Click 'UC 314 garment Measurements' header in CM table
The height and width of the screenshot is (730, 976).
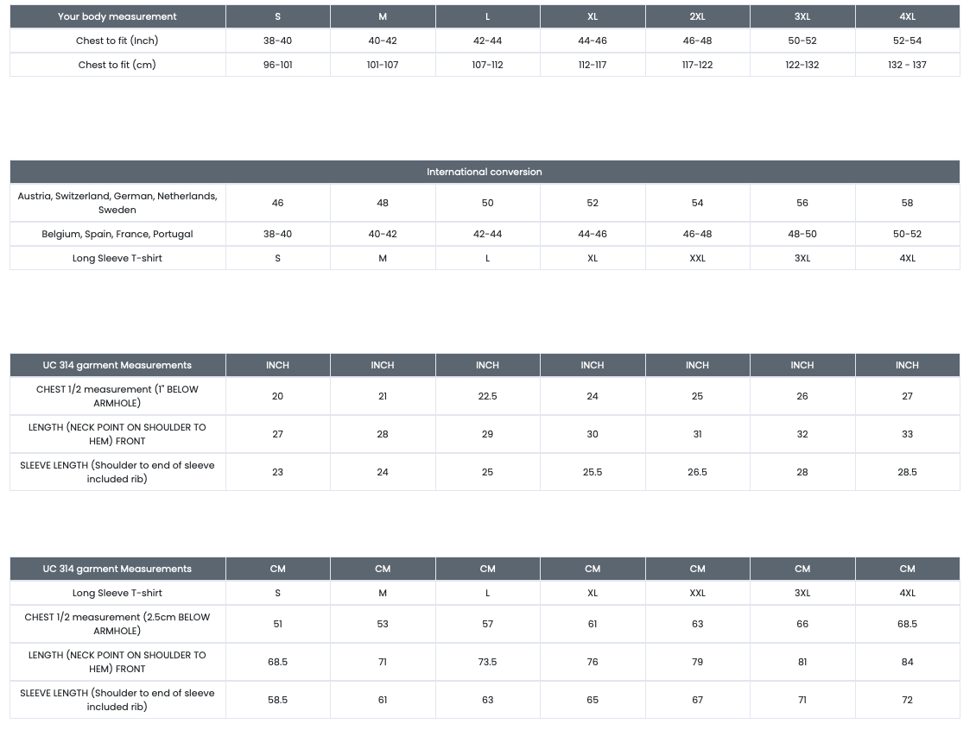[x=117, y=569]
